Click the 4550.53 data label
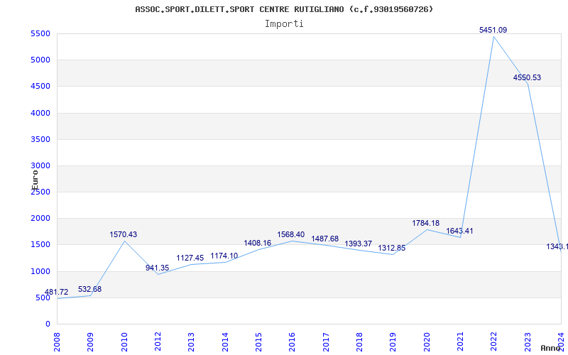Image resolution: width=568 pixels, height=355 pixels. (x=527, y=77)
